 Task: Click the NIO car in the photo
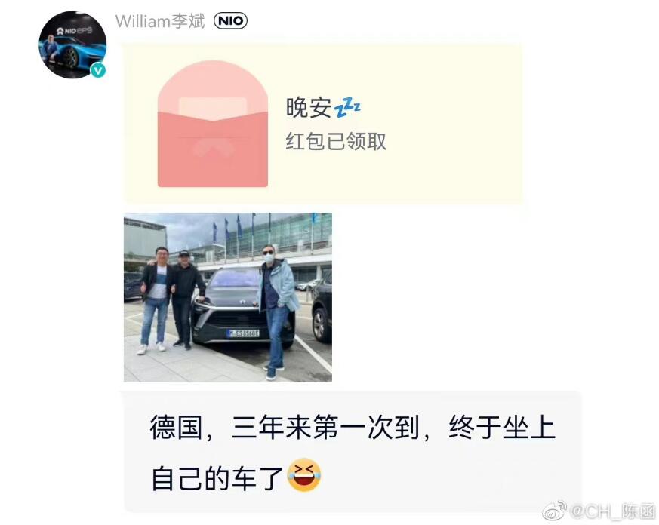tap(242, 306)
